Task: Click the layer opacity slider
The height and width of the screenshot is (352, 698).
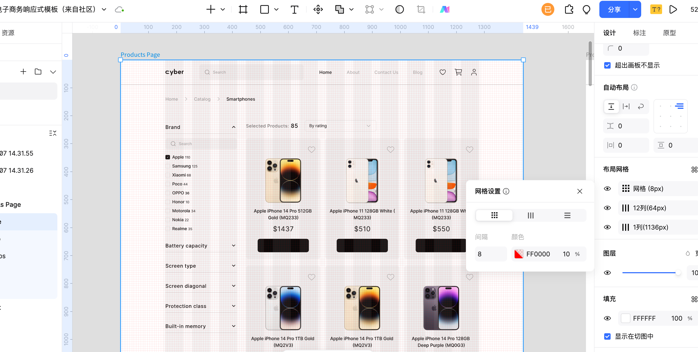Action: [x=651, y=273]
